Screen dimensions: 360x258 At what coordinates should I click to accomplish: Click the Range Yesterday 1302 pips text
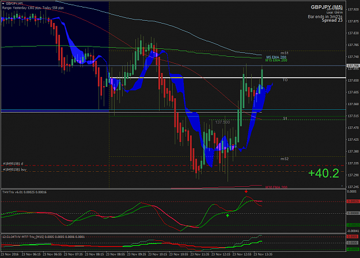coord(22,8)
